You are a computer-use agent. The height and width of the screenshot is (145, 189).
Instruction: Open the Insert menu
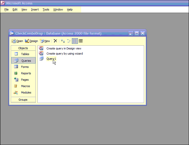[35, 9]
